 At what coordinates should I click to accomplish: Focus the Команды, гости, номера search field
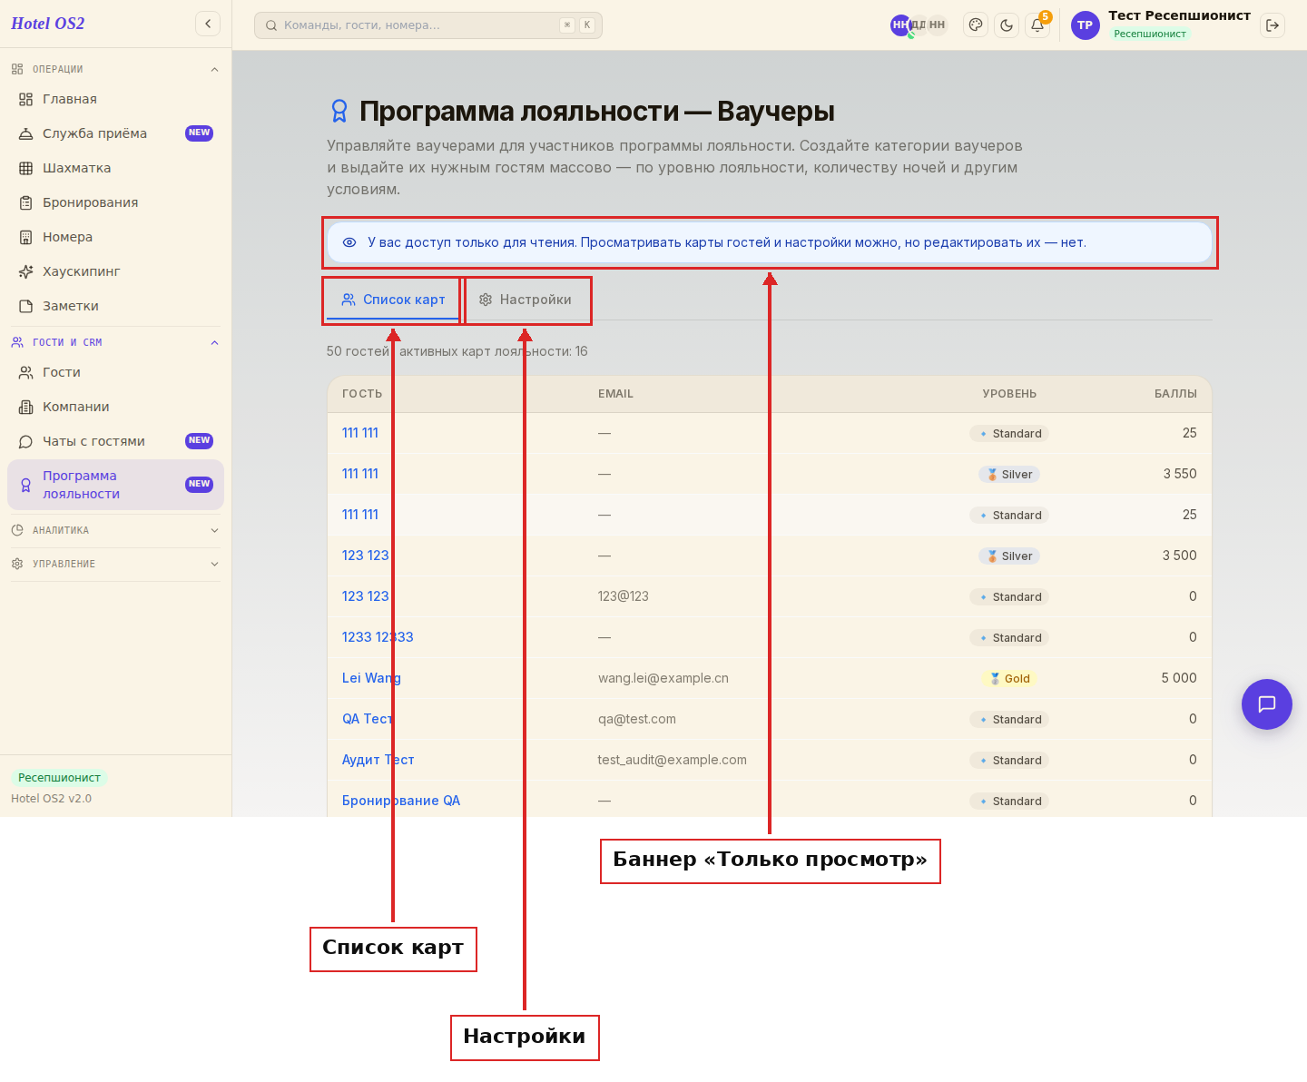(428, 25)
